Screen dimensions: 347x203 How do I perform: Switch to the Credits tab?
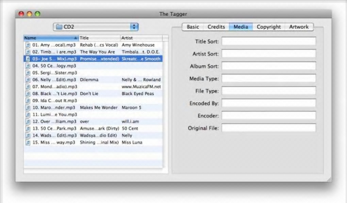[x=216, y=27]
